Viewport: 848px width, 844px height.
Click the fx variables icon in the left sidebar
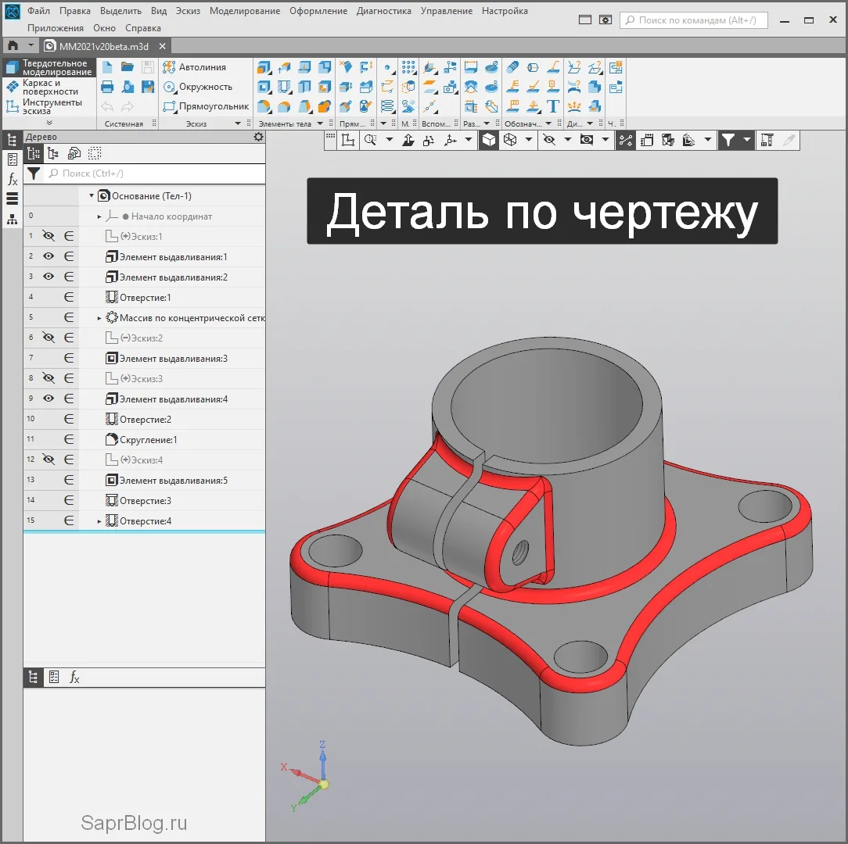pos(13,180)
